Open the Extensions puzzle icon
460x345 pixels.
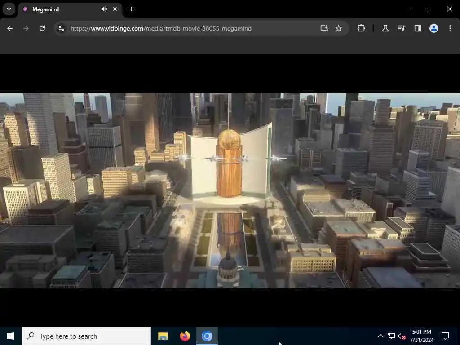point(362,28)
